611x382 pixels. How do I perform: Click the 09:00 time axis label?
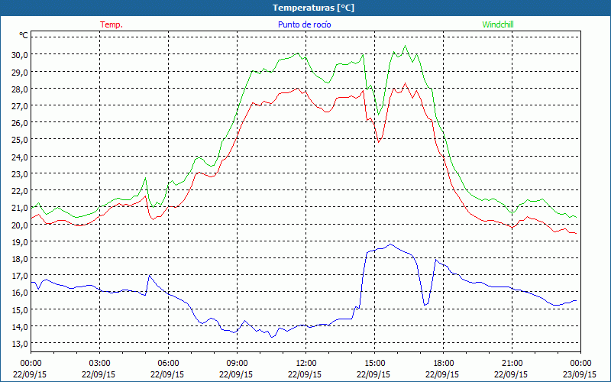click(x=237, y=364)
